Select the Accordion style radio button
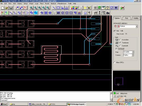 click(x=120, y=40)
